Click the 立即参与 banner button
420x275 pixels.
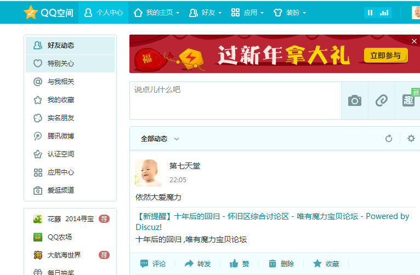pos(385,55)
